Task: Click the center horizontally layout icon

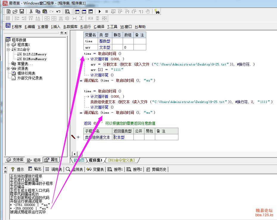Action: point(47,18)
